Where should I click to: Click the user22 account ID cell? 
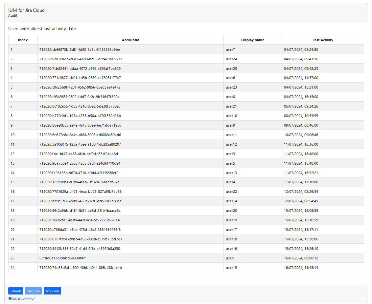click(x=80, y=192)
